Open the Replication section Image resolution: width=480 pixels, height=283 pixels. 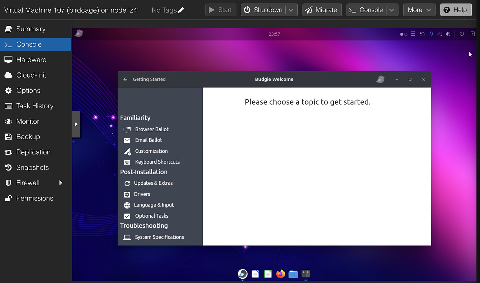(x=36, y=152)
